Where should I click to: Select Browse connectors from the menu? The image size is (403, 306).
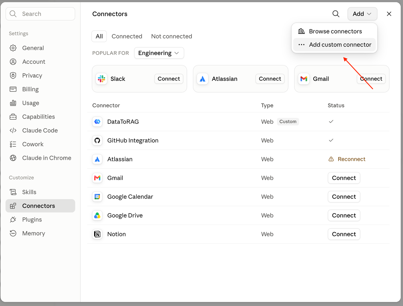click(334, 31)
